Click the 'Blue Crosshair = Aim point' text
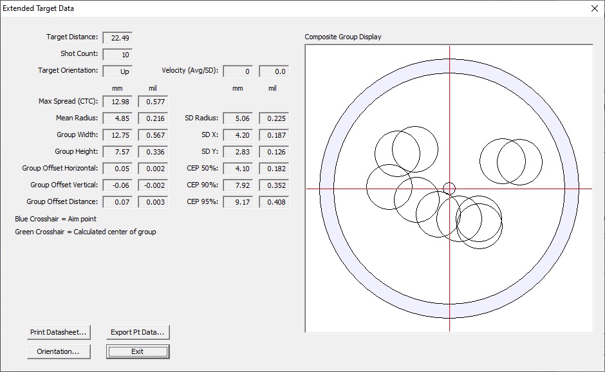 point(55,219)
